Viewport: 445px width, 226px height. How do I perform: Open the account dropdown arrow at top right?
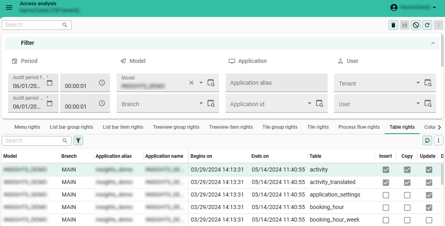pyautogui.click(x=434, y=8)
